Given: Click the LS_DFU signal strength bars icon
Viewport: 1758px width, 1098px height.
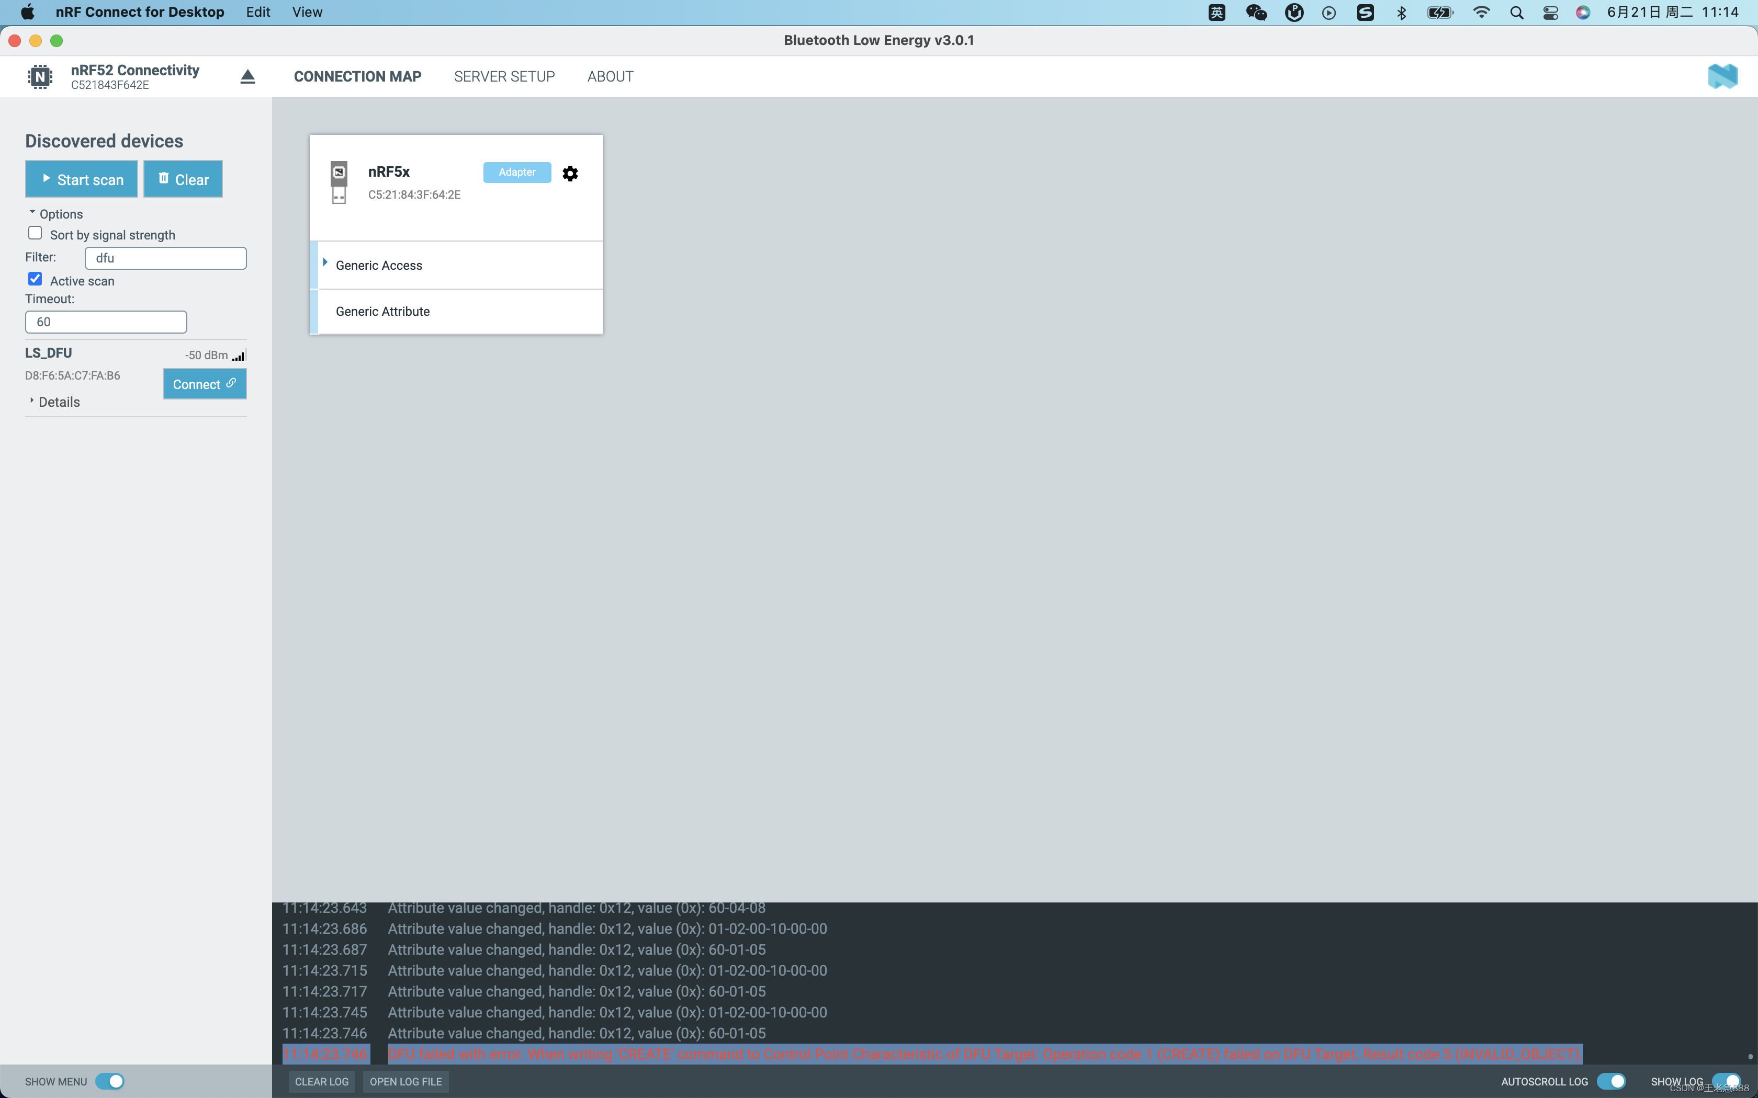Looking at the screenshot, I should tap(239, 355).
